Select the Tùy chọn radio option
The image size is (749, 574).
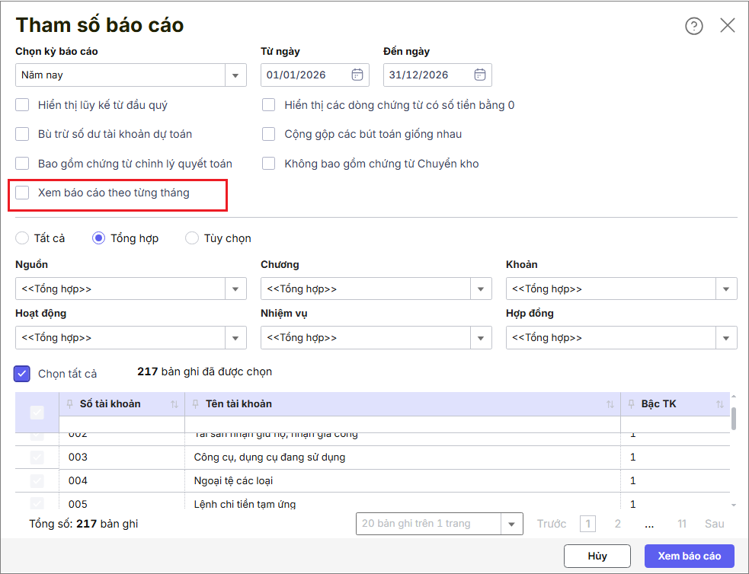[x=192, y=238]
